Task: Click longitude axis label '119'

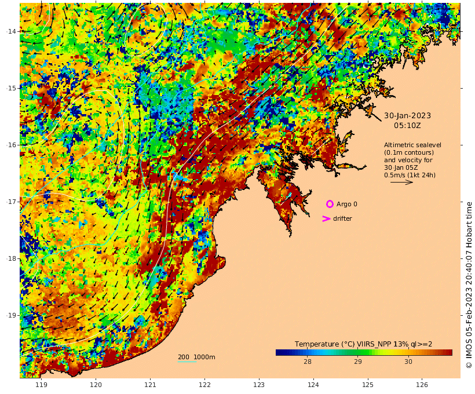Action: click(x=42, y=385)
